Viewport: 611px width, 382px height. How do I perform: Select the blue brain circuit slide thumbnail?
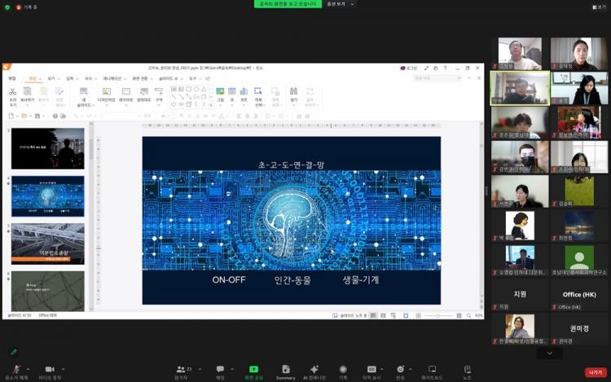coord(47,196)
